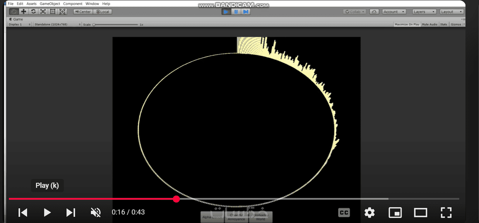Screen dimensions: 479x223
Task: Click the 0:16 / 0:43 time display
Action: click(128, 212)
